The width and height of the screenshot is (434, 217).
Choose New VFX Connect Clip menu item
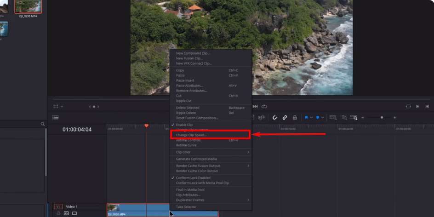point(211,63)
